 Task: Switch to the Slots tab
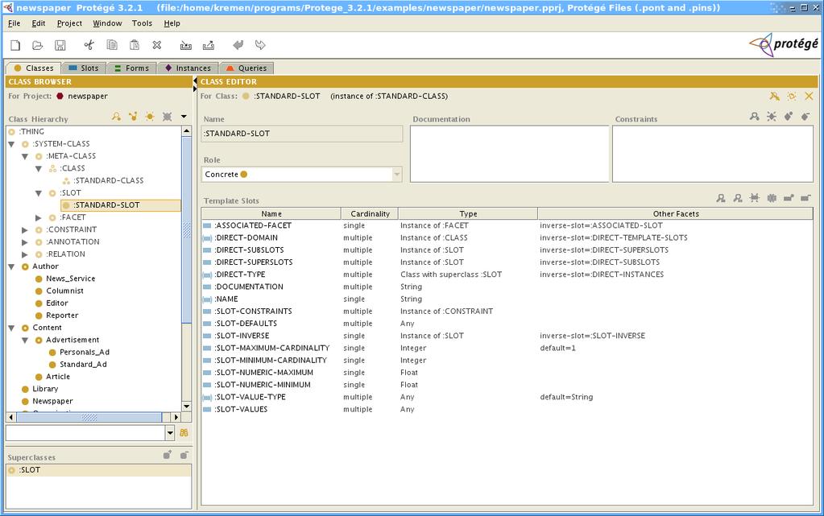point(84,68)
